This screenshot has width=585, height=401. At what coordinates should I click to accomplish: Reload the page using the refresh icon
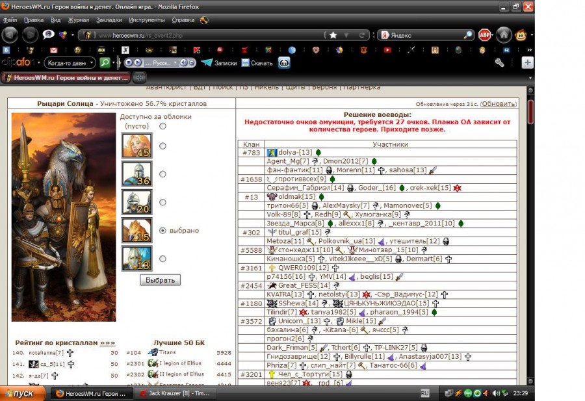tap(361, 35)
